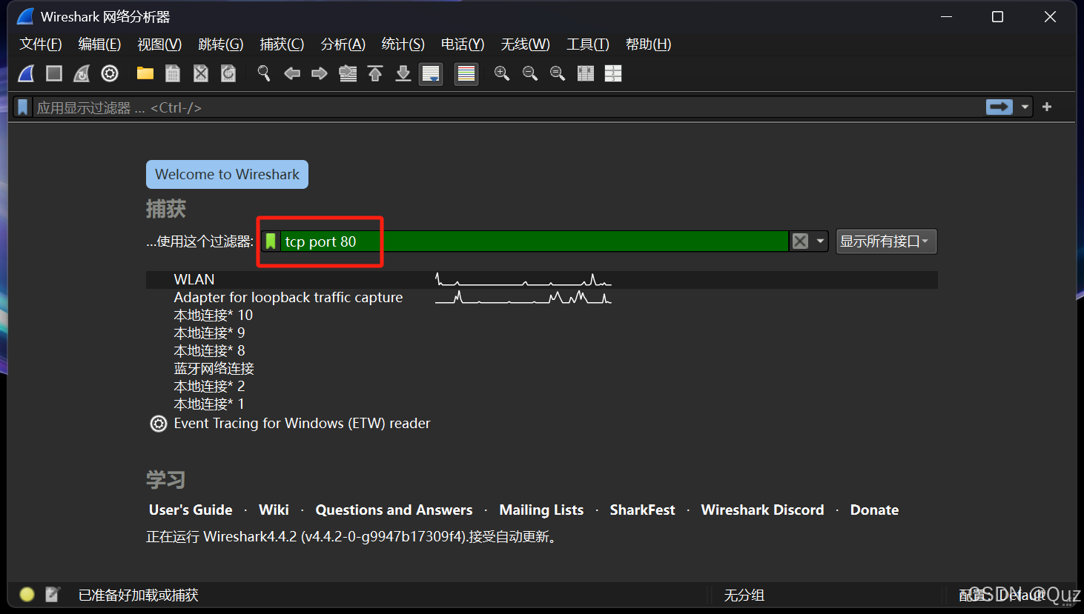Click the restart current capture icon
The height and width of the screenshot is (614, 1084).
(82, 73)
